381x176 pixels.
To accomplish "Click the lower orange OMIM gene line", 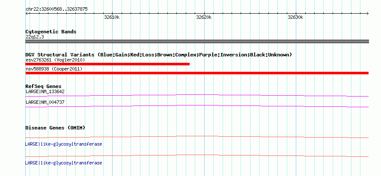I will pos(197,155).
